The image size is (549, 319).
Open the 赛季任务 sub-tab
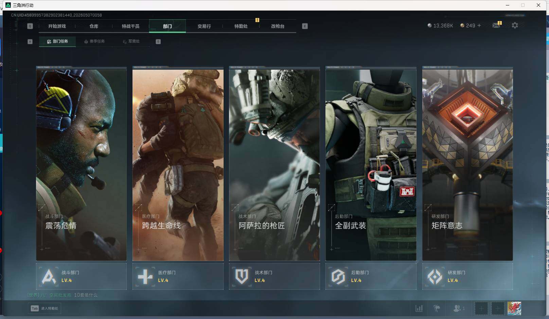pos(94,41)
